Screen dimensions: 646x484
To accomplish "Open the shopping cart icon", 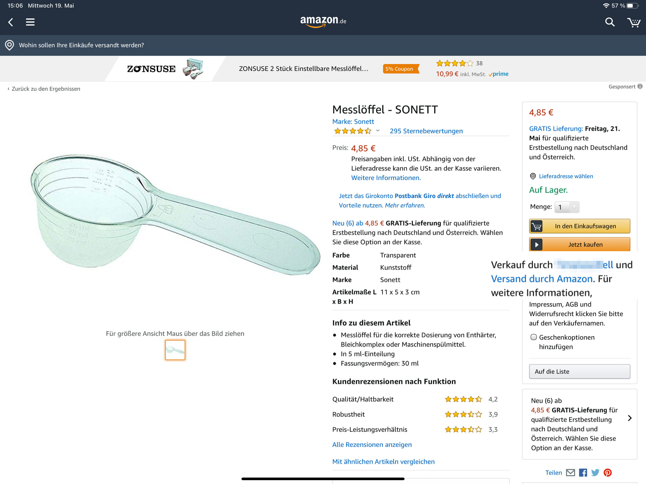I will point(633,22).
